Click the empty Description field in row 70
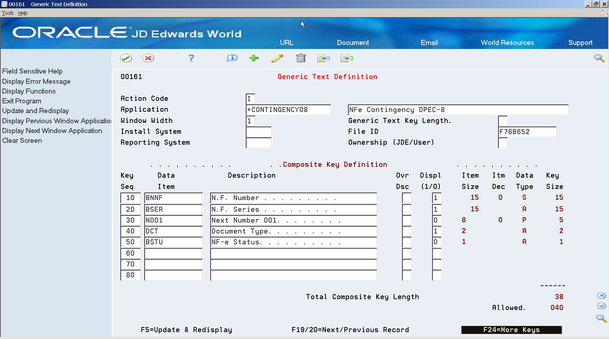Image resolution: width=609 pixels, height=339 pixels. (x=294, y=264)
